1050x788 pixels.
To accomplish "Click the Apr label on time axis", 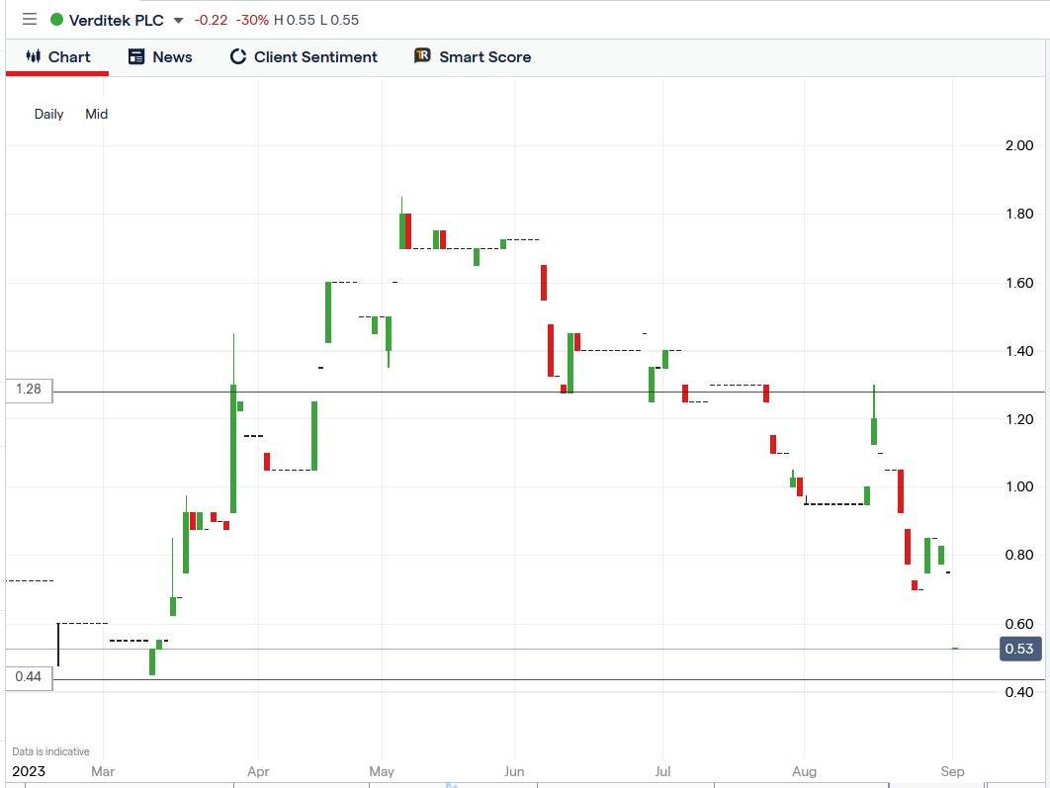I will (x=258, y=771).
